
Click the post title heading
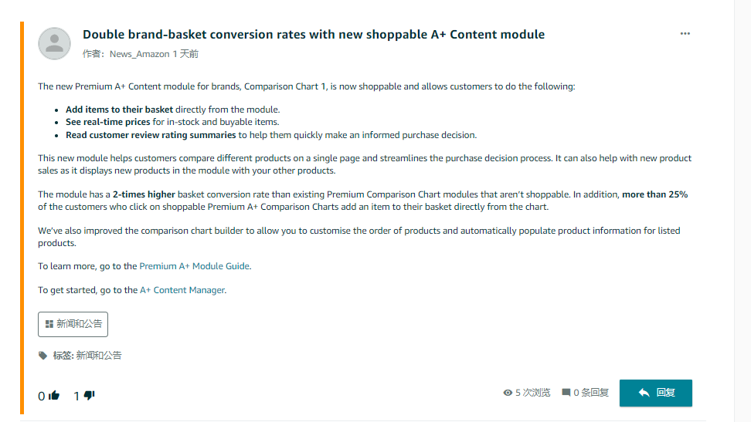(x=314, y=35)
